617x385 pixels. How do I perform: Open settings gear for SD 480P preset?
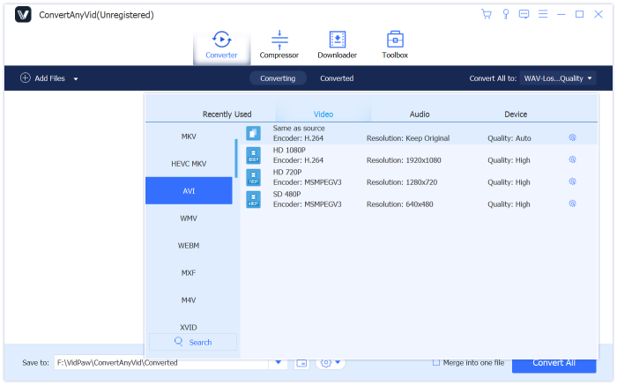[x=572, y=204]
